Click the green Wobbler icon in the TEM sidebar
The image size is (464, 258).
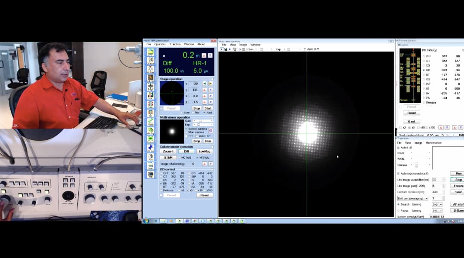pyautogui.click(x=151, y=139)
